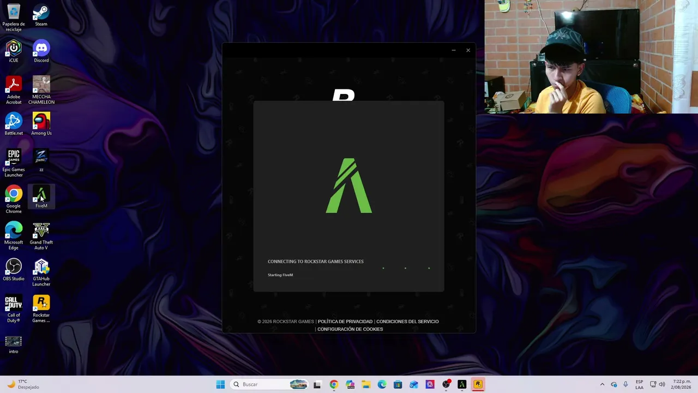Viewport: 698px width, 393px height.
Task: Open Microsoft Edge from the taskbar
Action: tap(382, 384)
